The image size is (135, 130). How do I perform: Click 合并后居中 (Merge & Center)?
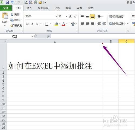(117, 24)
